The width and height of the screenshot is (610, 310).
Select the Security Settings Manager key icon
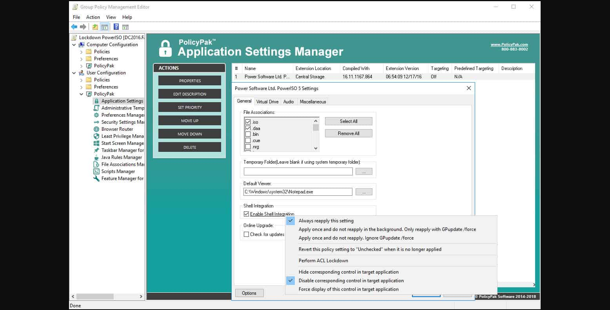pos(96,122)
